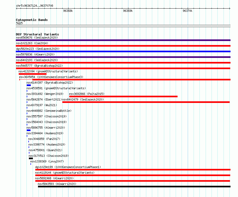Select nsv5465777 (ByrskaBishop2022) label
Viewport: 238px width, 197px height.
(39, 66)
